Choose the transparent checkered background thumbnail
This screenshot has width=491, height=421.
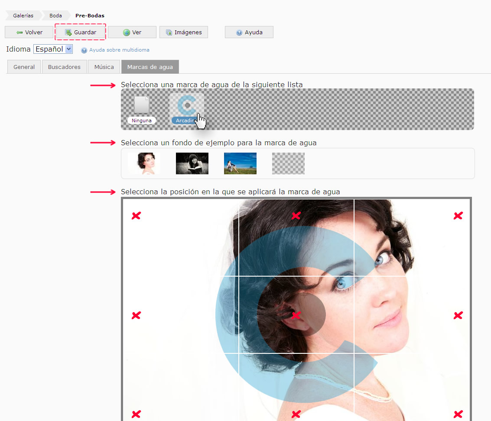pos(288,163)
